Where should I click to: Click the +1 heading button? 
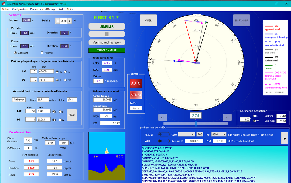pyautogui.click(x=162, y=117)
